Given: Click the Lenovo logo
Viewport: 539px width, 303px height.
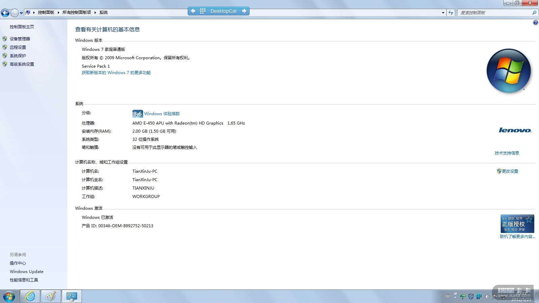Looking at the screenshot, I should pos(515,130).
